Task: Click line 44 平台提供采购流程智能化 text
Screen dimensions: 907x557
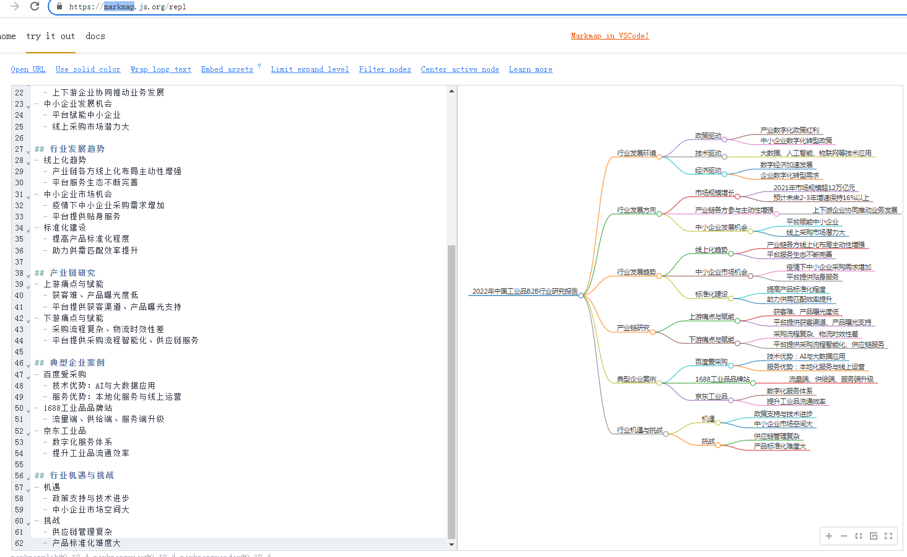Action: click(x=125, y=340)
